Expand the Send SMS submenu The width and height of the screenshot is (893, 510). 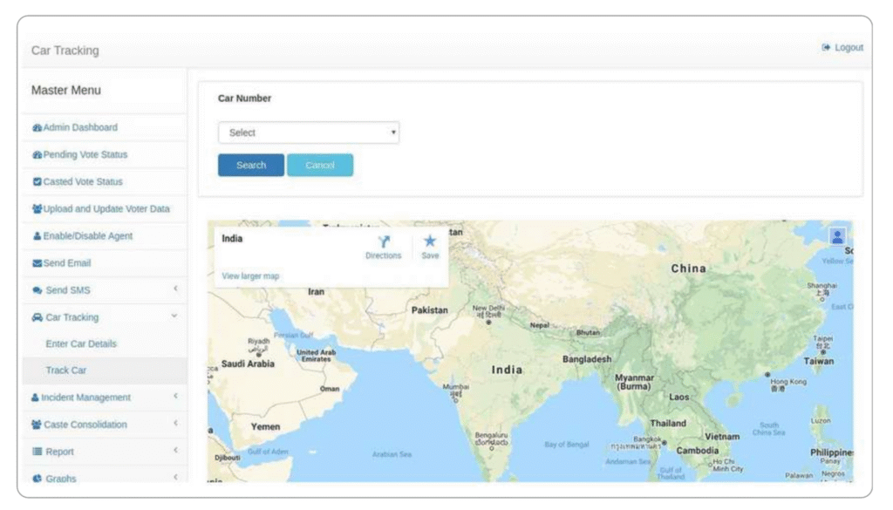click(174, 289)
